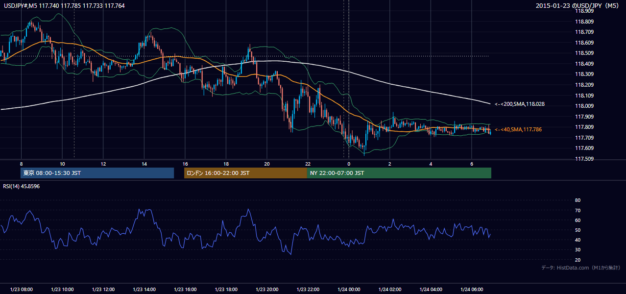Click hour 10 on price chart time axis
Image resolution: width=626 pixels, height=294 pixels.
(x=62, y=164)
